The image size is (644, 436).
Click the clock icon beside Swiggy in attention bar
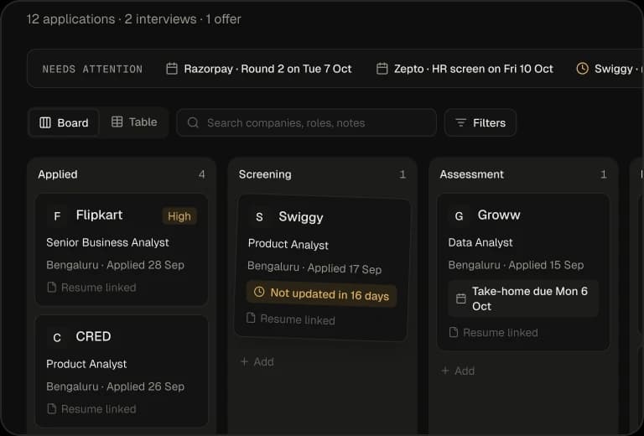[583, 69]
